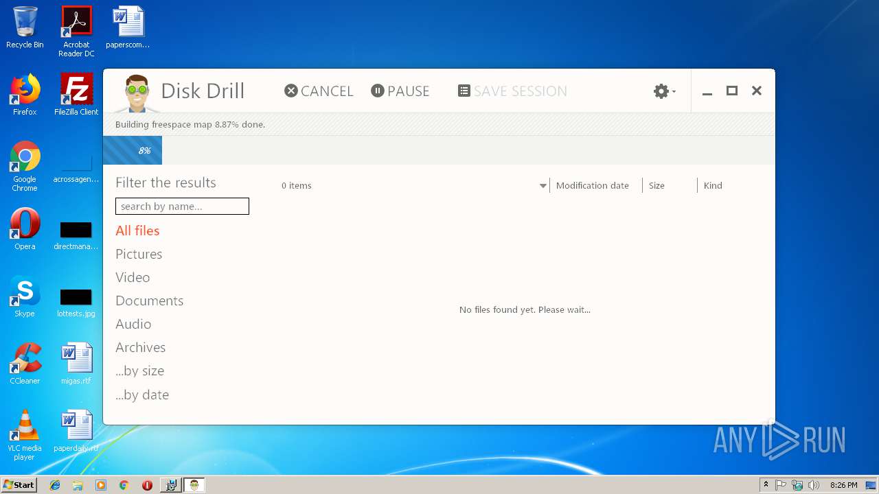Screen dimensions: 879x494
Task: Click the "Building freespace map" status text
Action: click(x=190, y=124)
